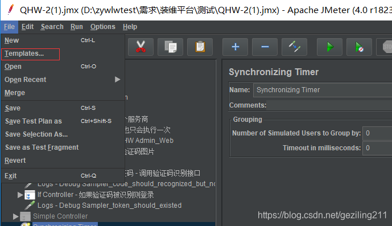Open the Options menu
The image size is (392, 226).
click(103, 27)
